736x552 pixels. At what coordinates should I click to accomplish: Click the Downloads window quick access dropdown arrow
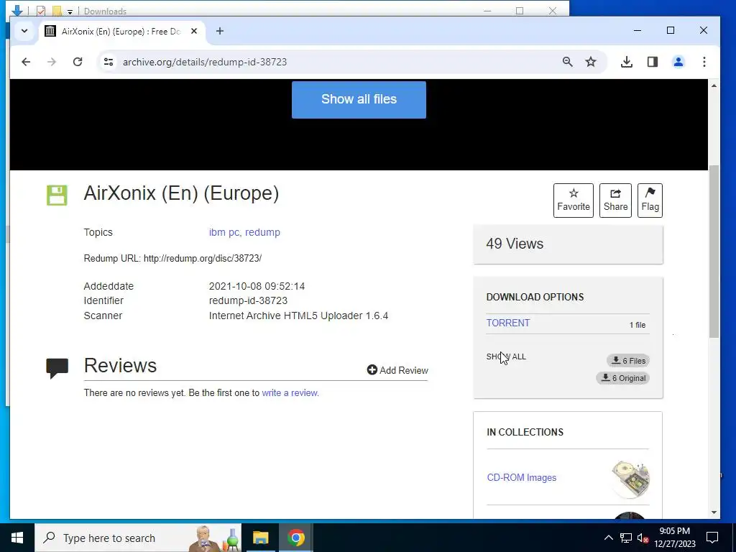click(x=70, y=11)
